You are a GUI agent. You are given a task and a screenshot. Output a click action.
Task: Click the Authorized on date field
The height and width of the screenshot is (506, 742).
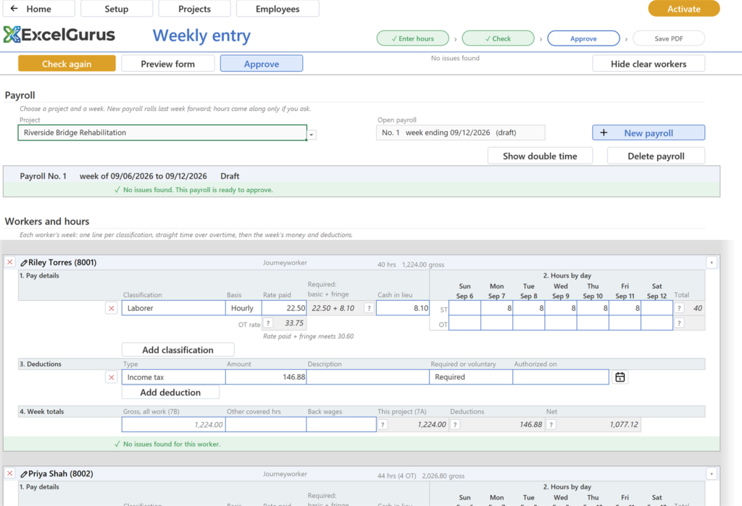click(561, 377)
